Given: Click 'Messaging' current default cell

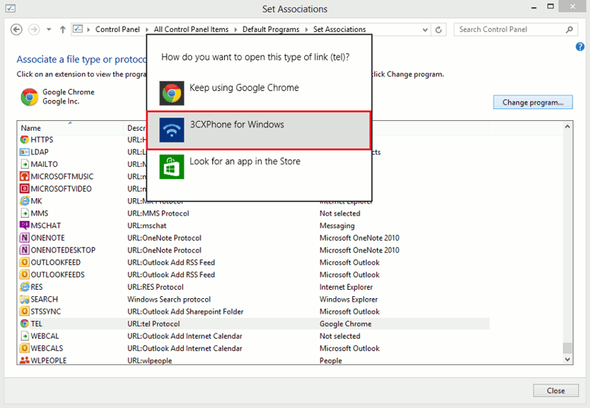Looking at the screenshot, I should point(337,226).
